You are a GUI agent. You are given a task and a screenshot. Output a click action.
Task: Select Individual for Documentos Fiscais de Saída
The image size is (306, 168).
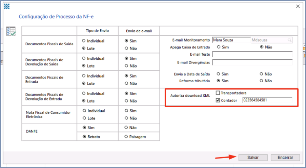pyautogui.click(x=84, y=41)
